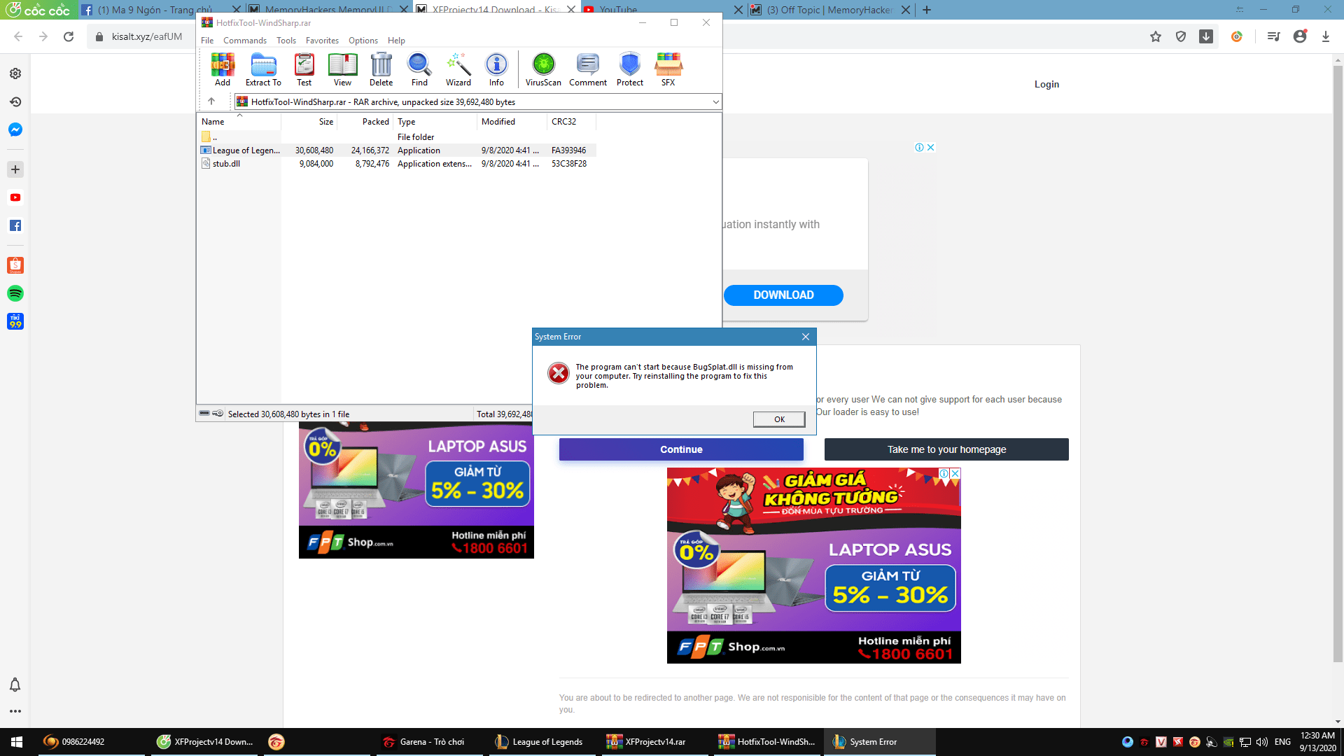Open browser sidebar settings gear
The image size is (1344, 756).
15,73
